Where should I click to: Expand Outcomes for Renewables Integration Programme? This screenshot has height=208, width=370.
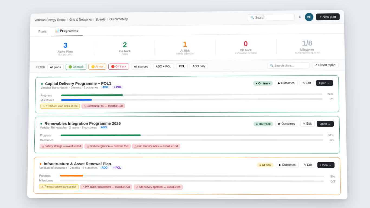point(287,124)
